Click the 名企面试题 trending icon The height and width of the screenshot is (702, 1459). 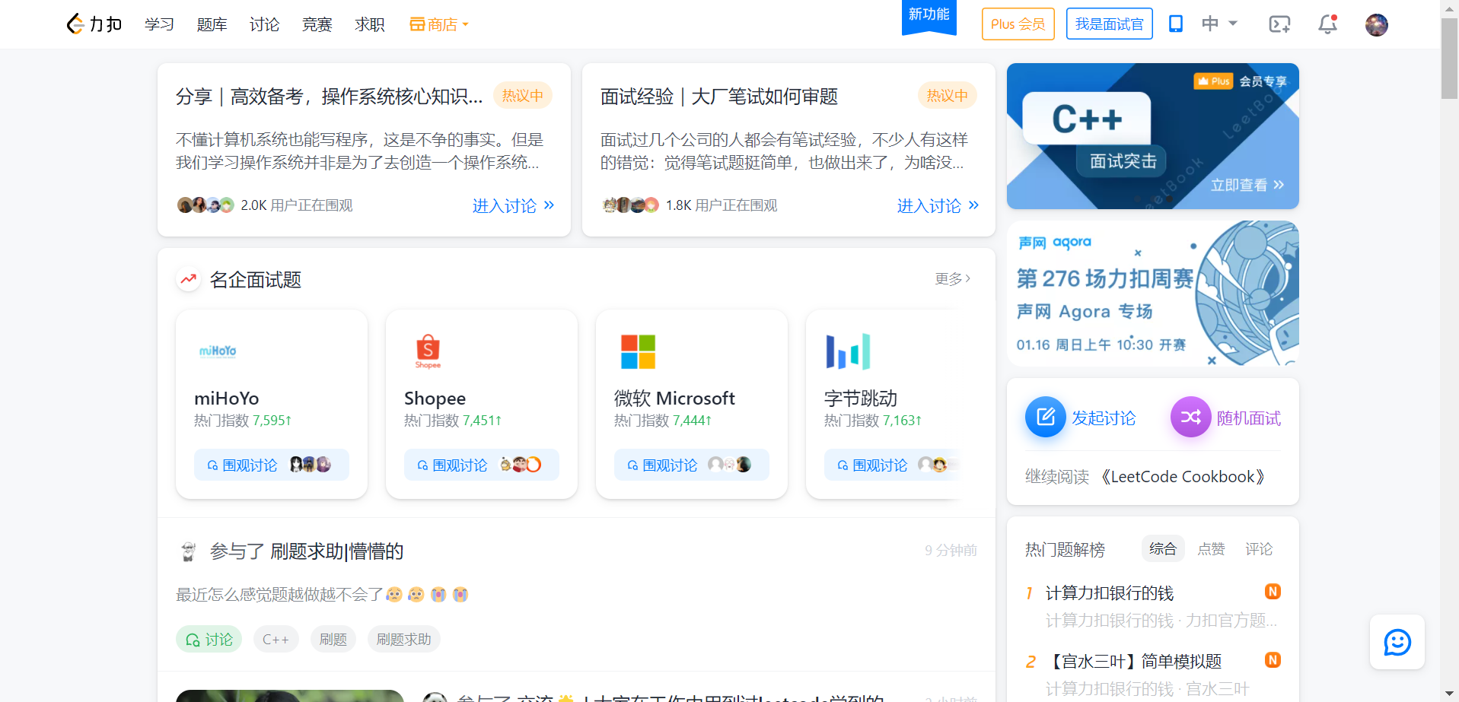[x=189, y=279]
